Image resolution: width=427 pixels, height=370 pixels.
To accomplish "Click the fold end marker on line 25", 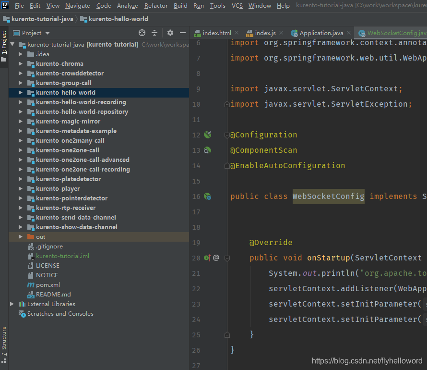I will click(x=227, y=335).
